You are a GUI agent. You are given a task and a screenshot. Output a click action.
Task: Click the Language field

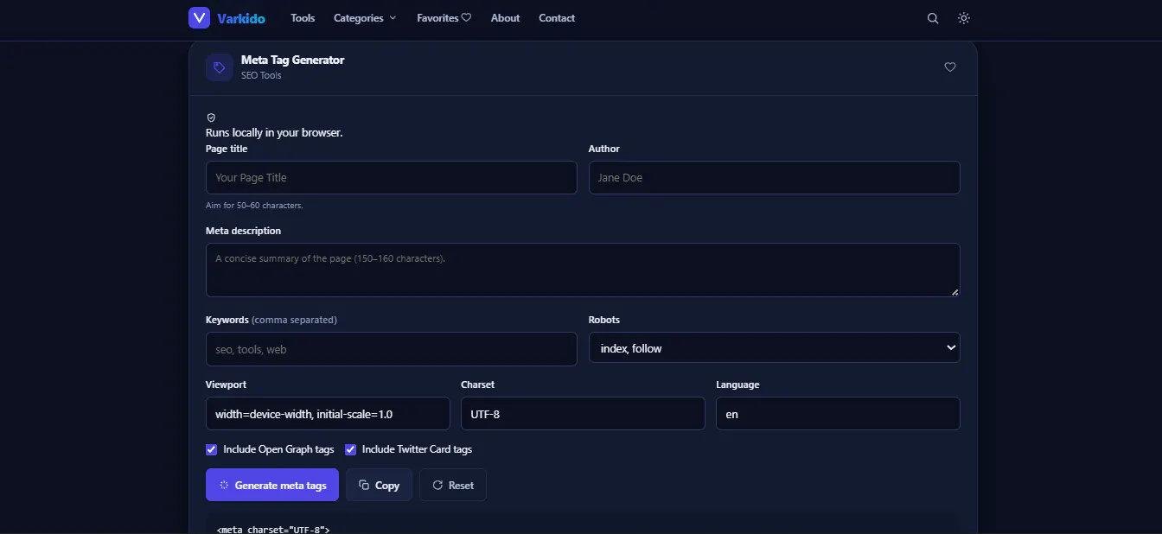[838, 413]
